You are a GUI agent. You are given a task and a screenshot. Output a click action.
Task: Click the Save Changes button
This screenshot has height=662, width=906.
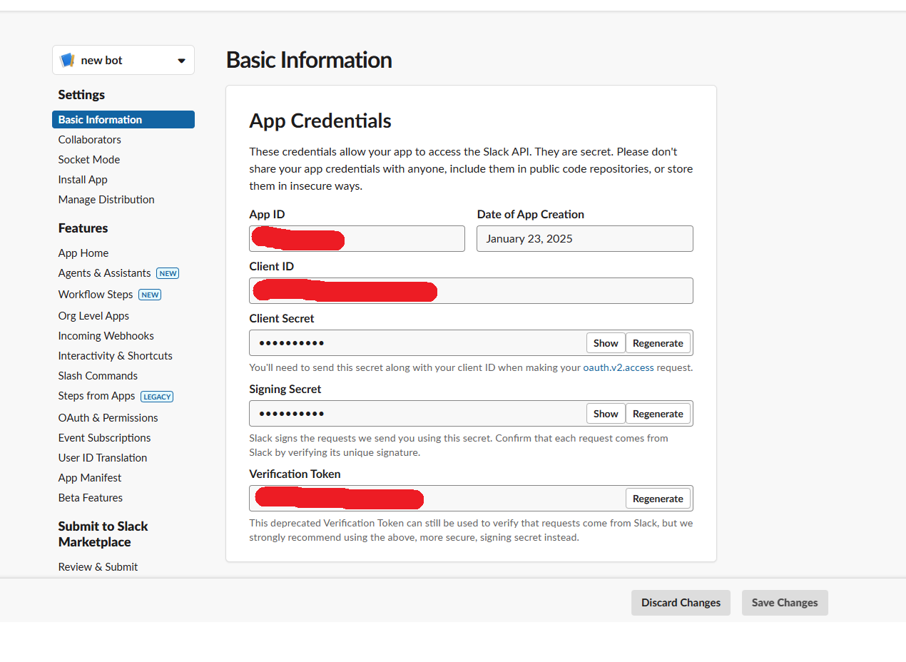[x=785, y=603]
